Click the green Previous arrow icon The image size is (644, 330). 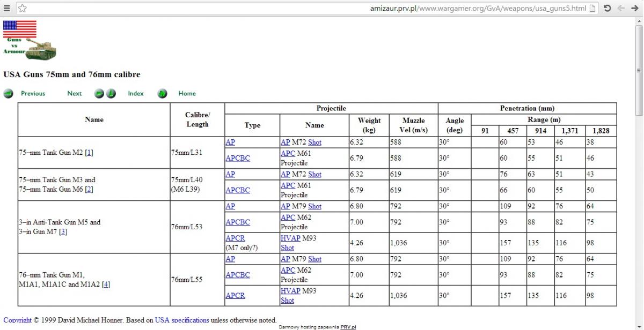tap(9, 94)
